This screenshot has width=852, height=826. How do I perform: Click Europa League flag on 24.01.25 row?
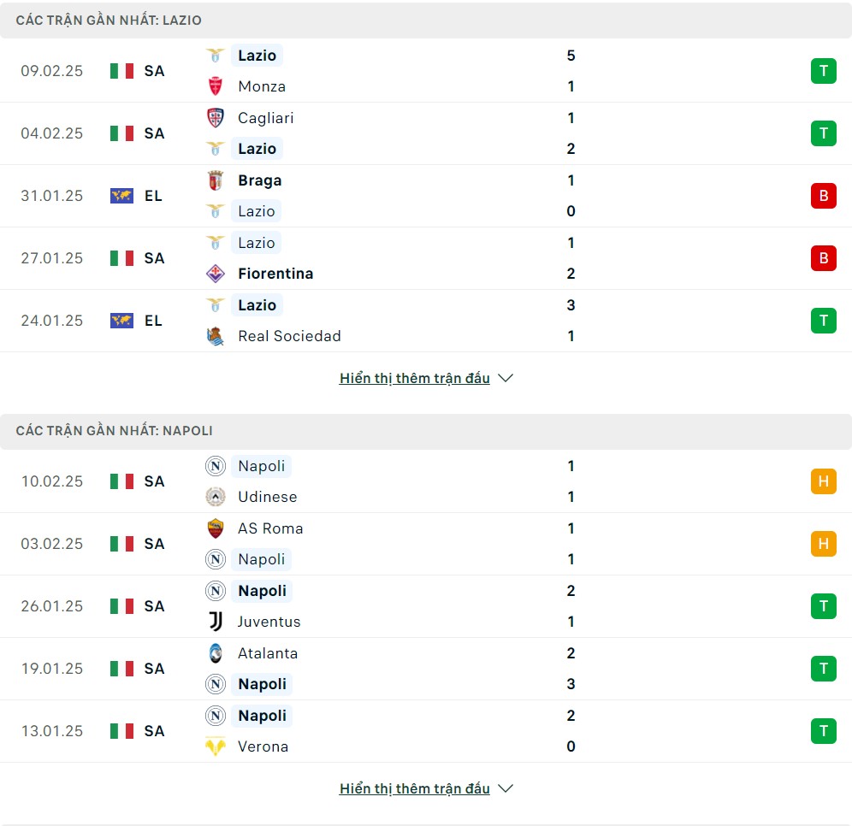121,321
